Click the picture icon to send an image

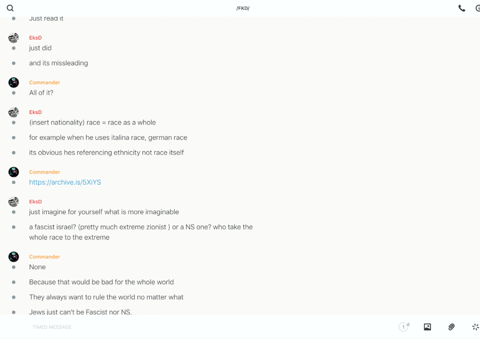[427, 327]
